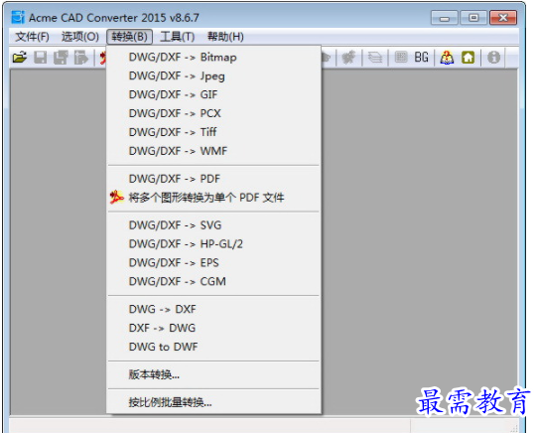Open the 工具(T) menu
Screen dimensions: 539x433
tap(178, 37)
